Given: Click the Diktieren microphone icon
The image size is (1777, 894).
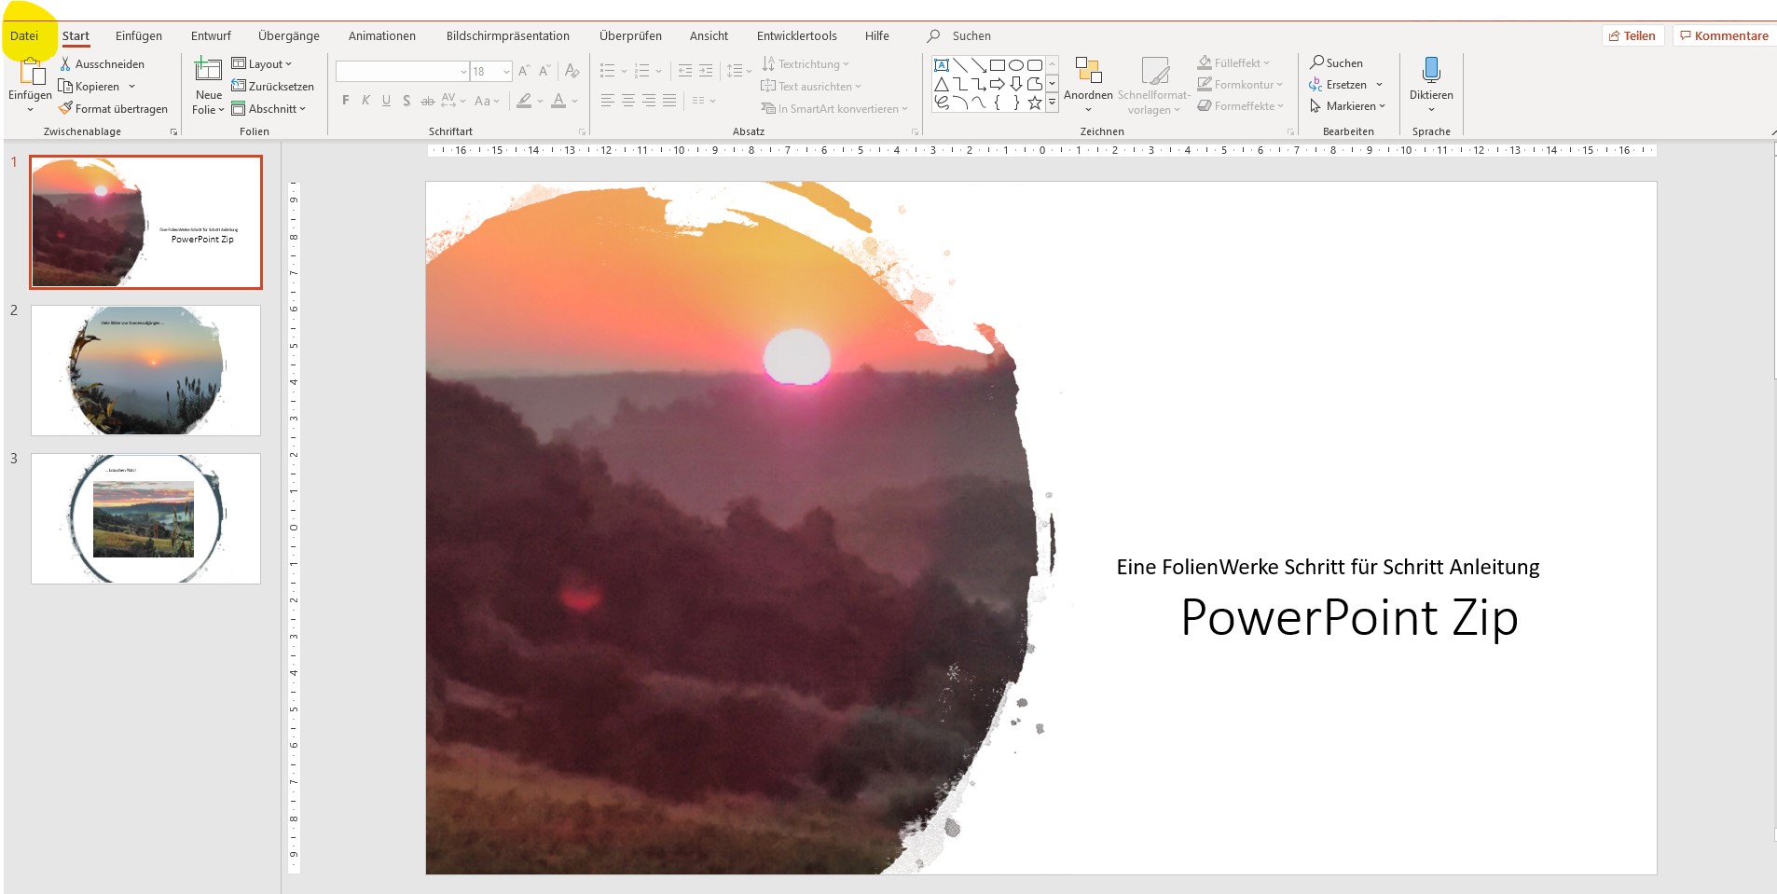Looking at the screenshot, I should point(1431,70).
